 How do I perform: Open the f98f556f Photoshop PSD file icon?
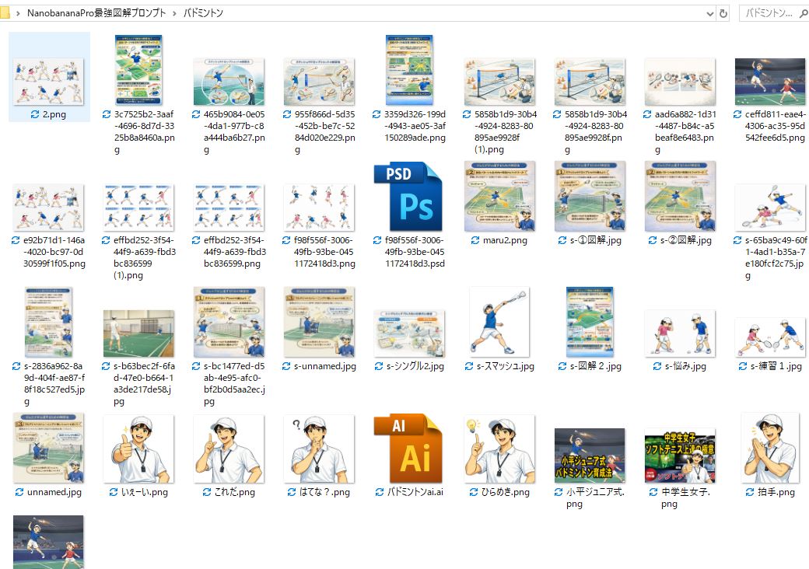click(409, 197)
